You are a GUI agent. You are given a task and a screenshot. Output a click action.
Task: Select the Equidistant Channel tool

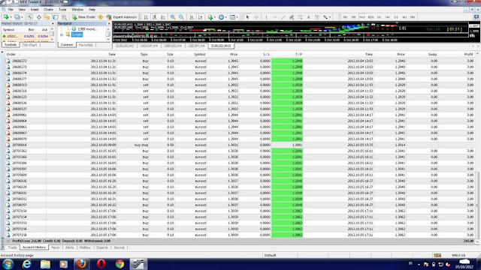pos(292,17)
